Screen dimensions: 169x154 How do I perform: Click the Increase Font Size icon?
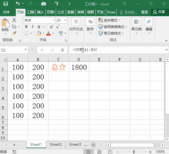pyautogui.click(x=52, y=27)
